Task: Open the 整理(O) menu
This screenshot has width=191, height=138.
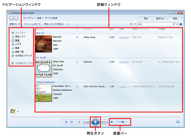Action: pos(15,24)
